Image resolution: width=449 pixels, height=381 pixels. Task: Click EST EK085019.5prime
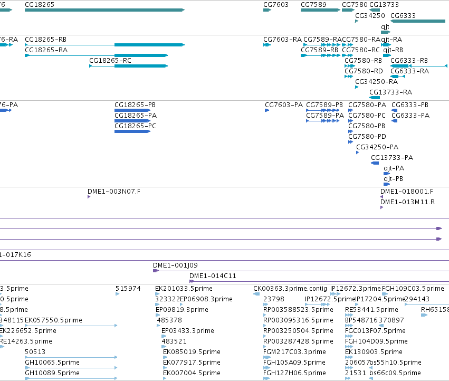[165, 358]
